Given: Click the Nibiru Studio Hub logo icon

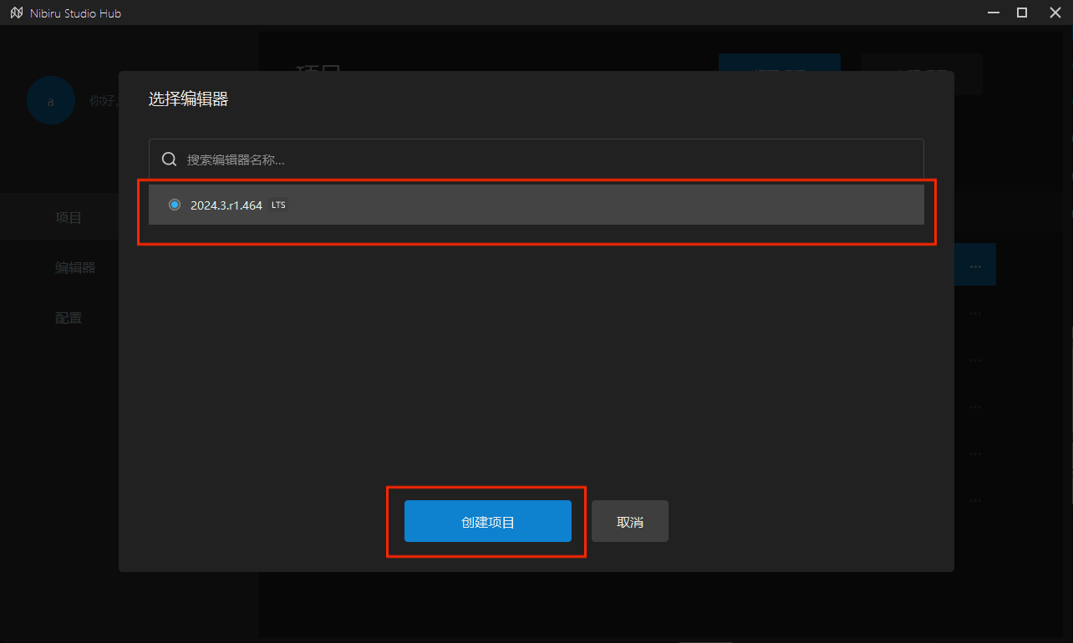Looking at the screenshot, I should (16, 13).
